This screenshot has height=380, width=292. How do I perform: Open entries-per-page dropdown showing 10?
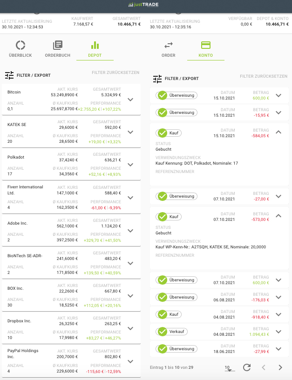click(x=230, y=368)
